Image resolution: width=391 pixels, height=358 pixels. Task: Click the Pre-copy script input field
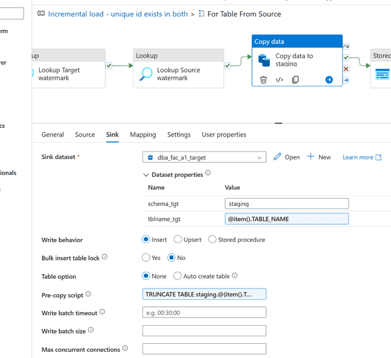[204, 294]
